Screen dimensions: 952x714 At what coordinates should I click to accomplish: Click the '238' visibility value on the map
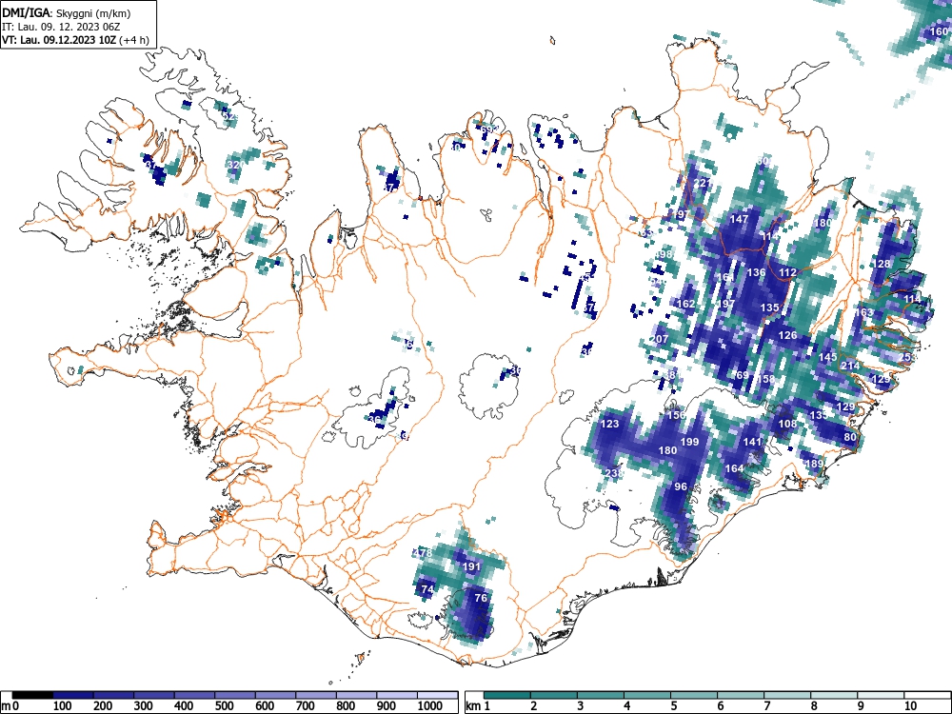coord(614,473)
